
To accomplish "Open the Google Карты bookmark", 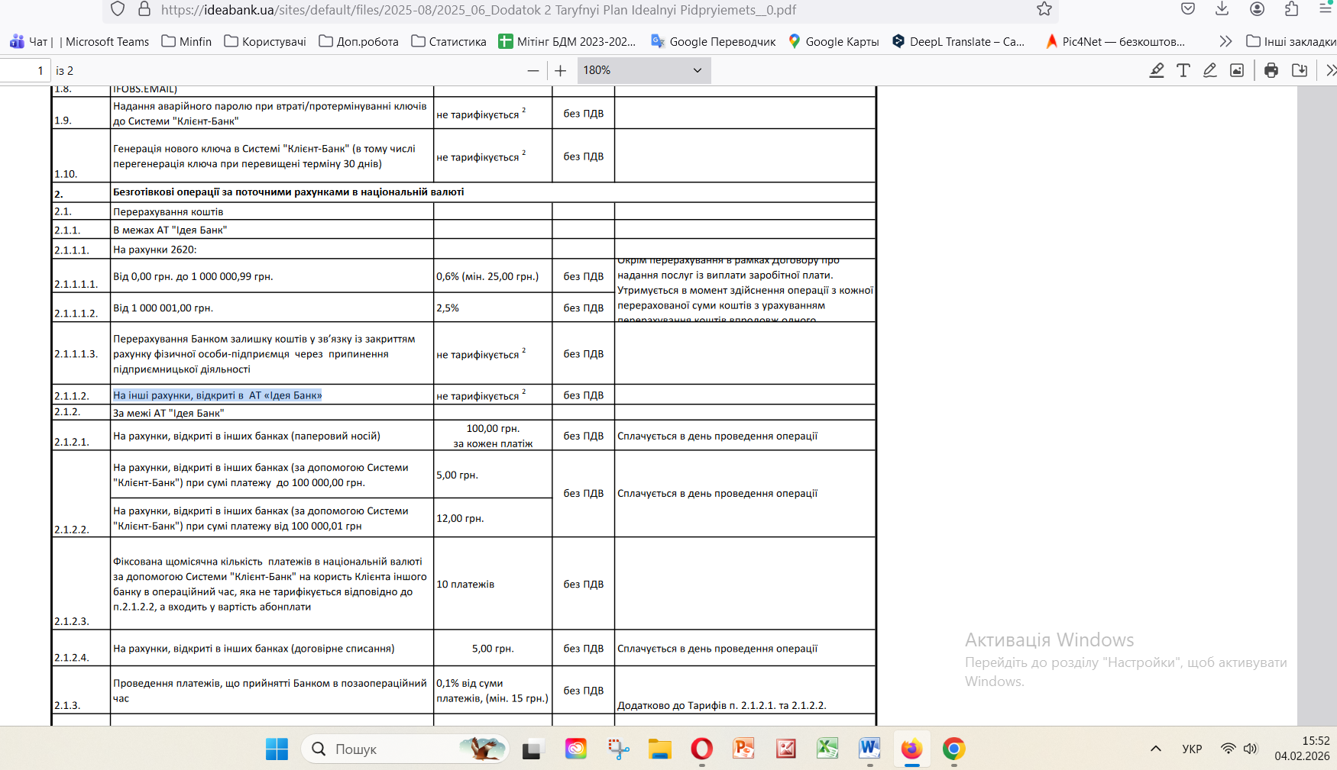I will coord(834,41).
